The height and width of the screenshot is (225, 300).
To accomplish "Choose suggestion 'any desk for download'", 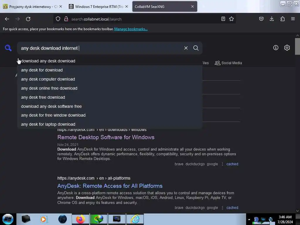I will coord(110,70).
